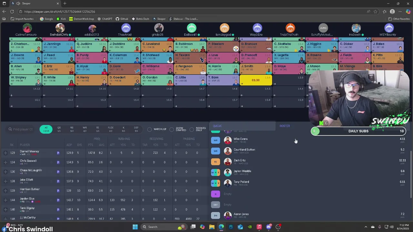Add Harrison Butker to queue with plus icon
Viewport: 413px width, 232px height.
coord(5,191)
